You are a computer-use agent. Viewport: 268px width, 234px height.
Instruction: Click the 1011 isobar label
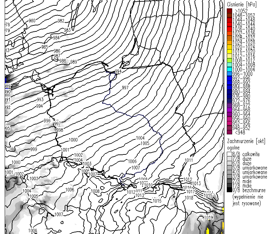click(x=189, y=160)
